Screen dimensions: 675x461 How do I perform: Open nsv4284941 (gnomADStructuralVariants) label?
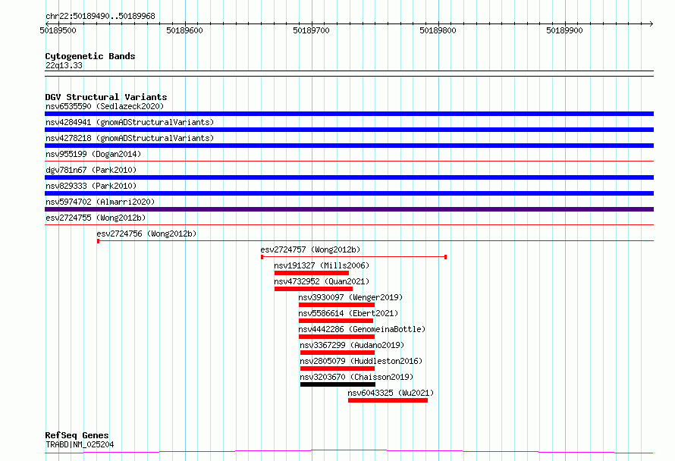(x=130, y=122)
